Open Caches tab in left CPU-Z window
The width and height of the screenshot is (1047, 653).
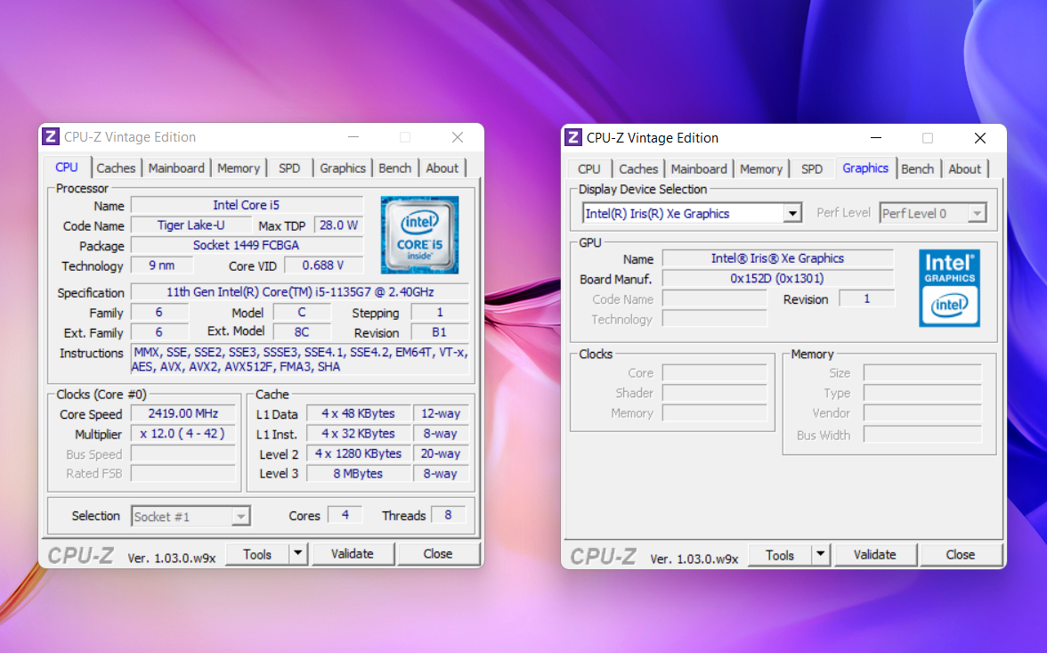tap(116, 168)
